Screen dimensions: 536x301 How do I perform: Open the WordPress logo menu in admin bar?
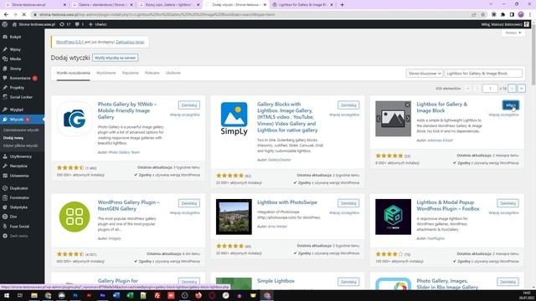tap(5, 24)
